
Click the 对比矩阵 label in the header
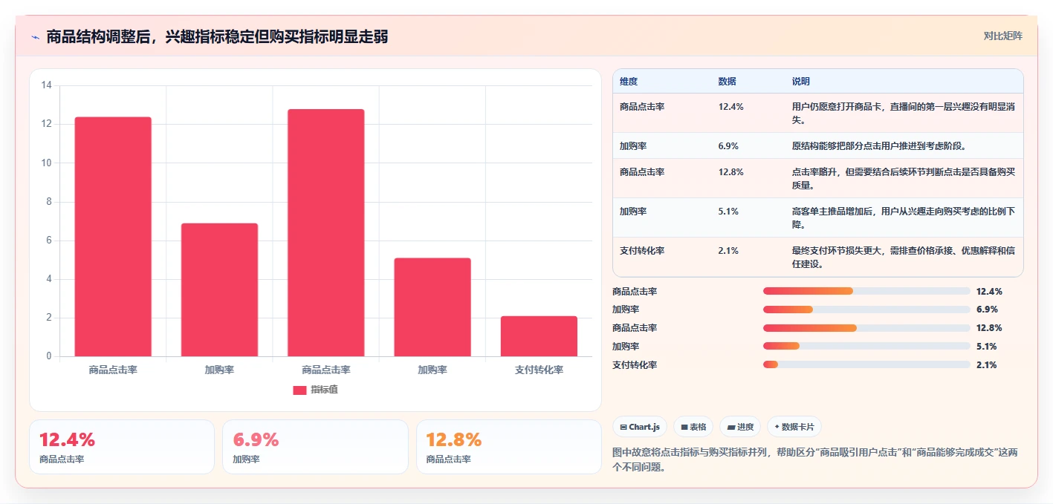(x=1002, y=36)
